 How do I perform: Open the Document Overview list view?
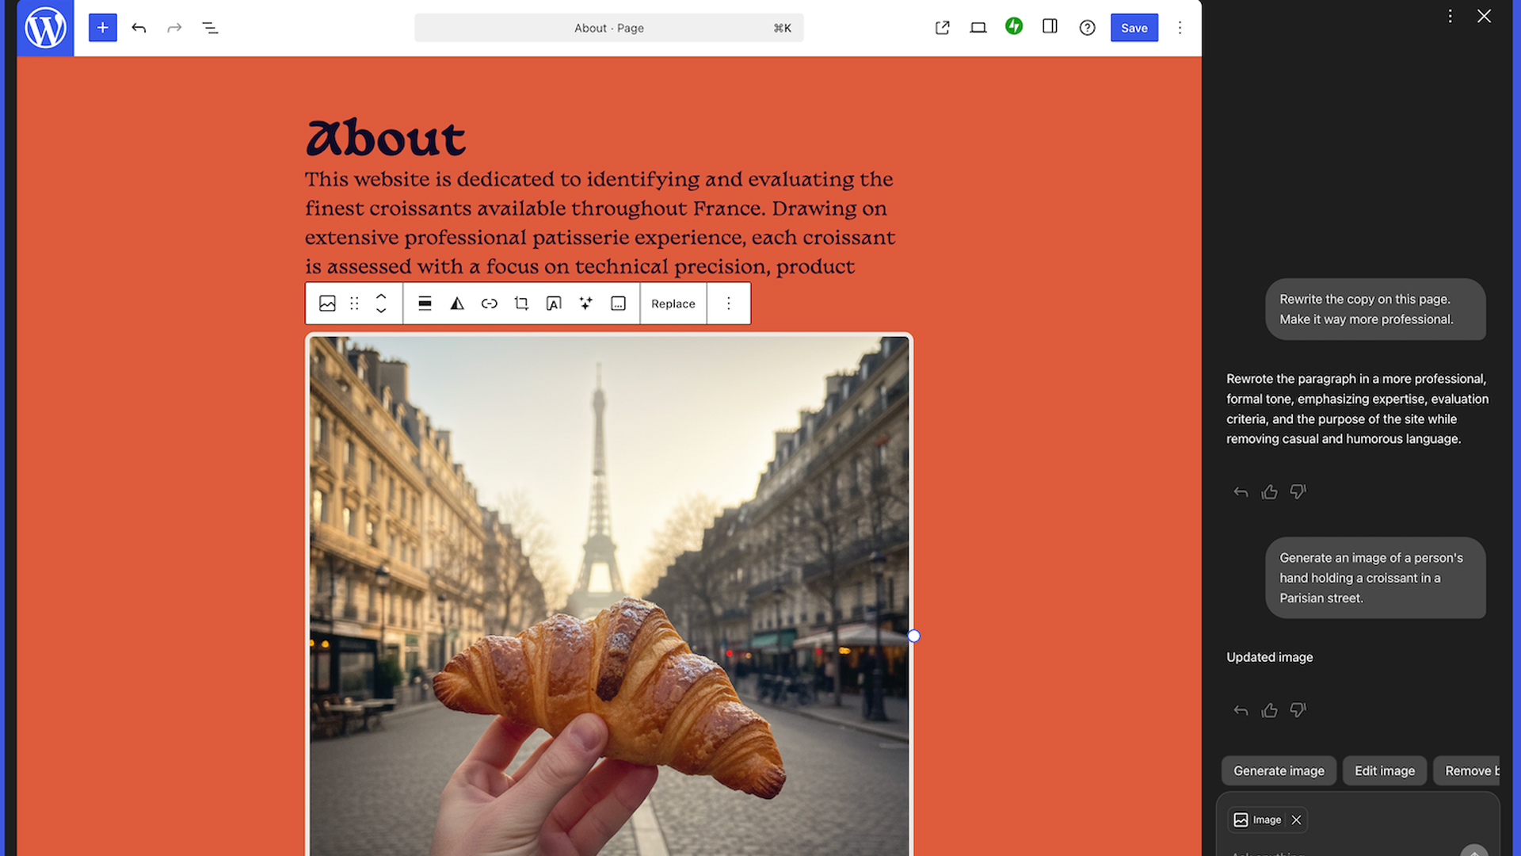pos(210,28)
